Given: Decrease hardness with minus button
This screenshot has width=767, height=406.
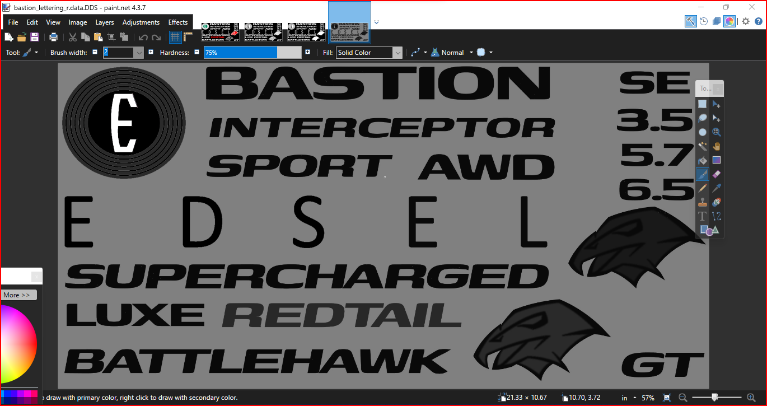Looking at the screenshot, I should [x=197, y=52].
